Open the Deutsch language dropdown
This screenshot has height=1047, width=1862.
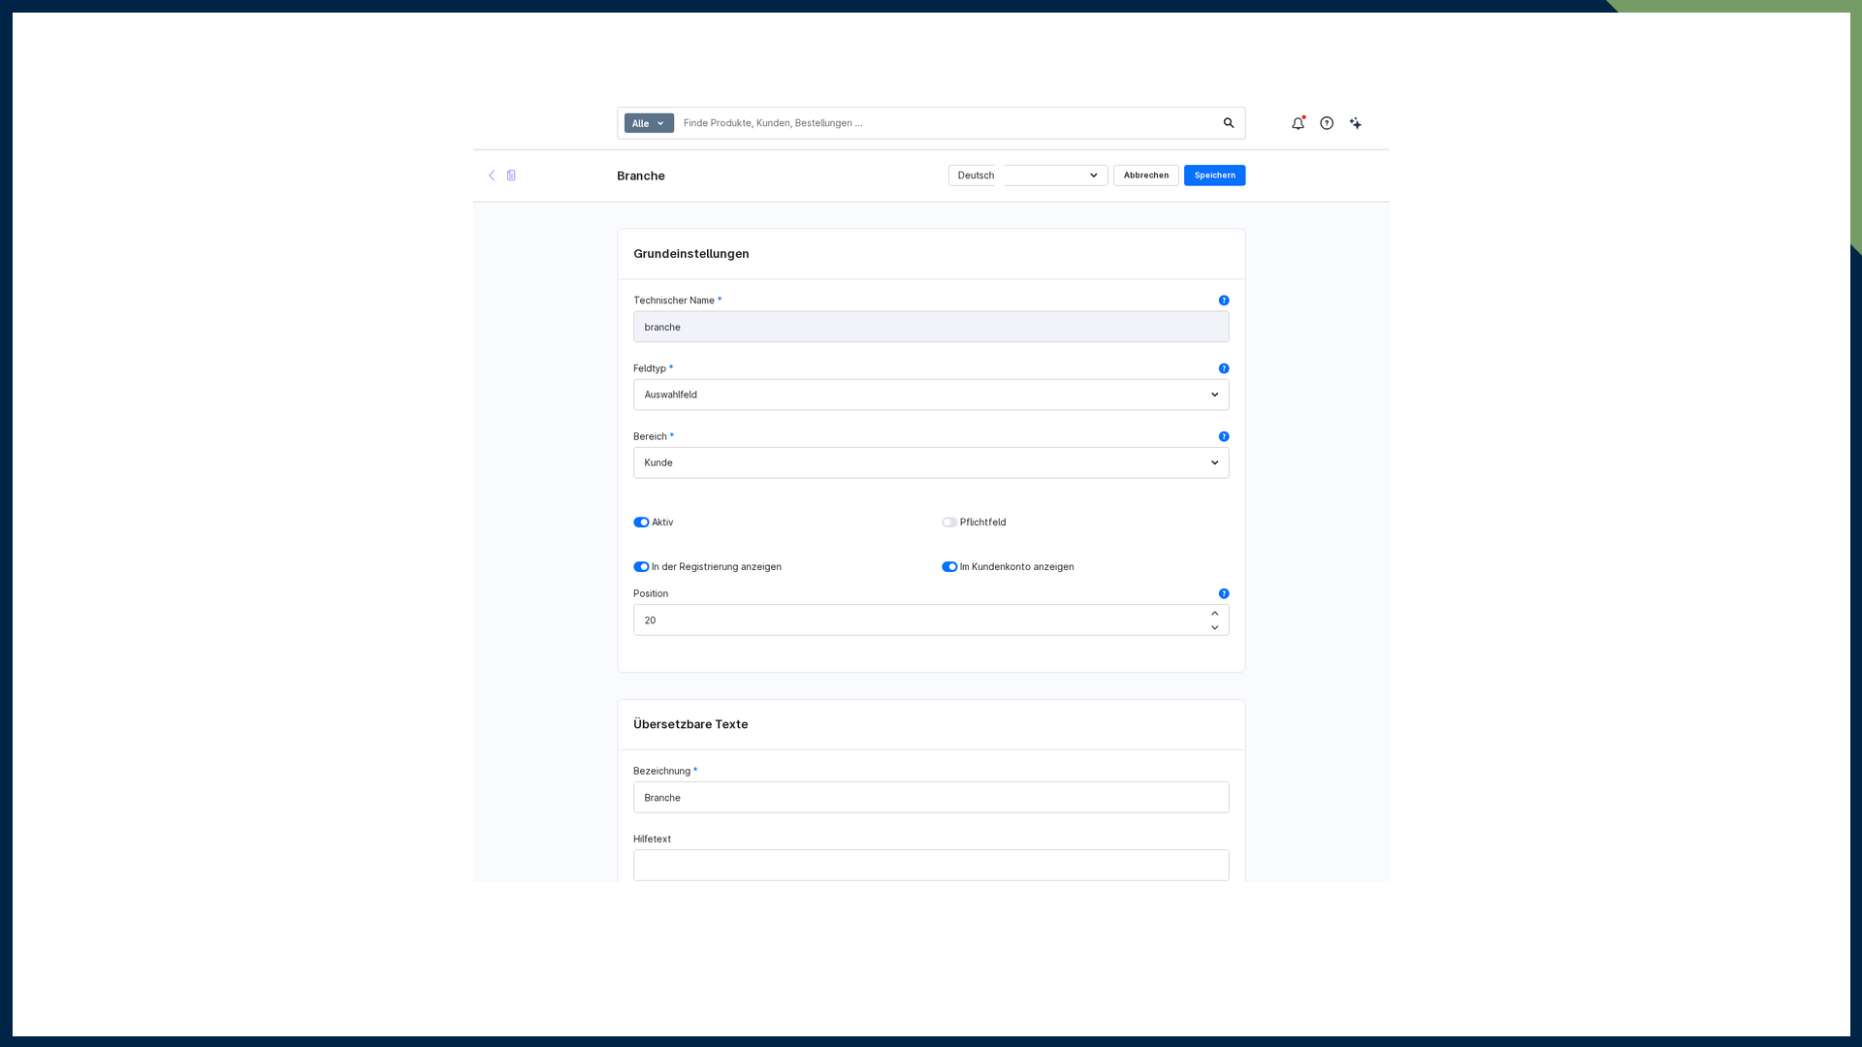coord(1028,175)
